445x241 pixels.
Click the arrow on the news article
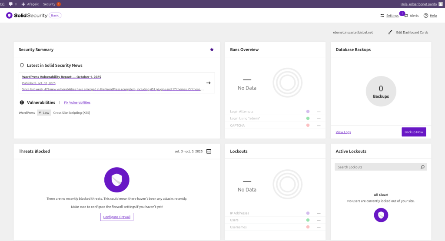point(208,83)
